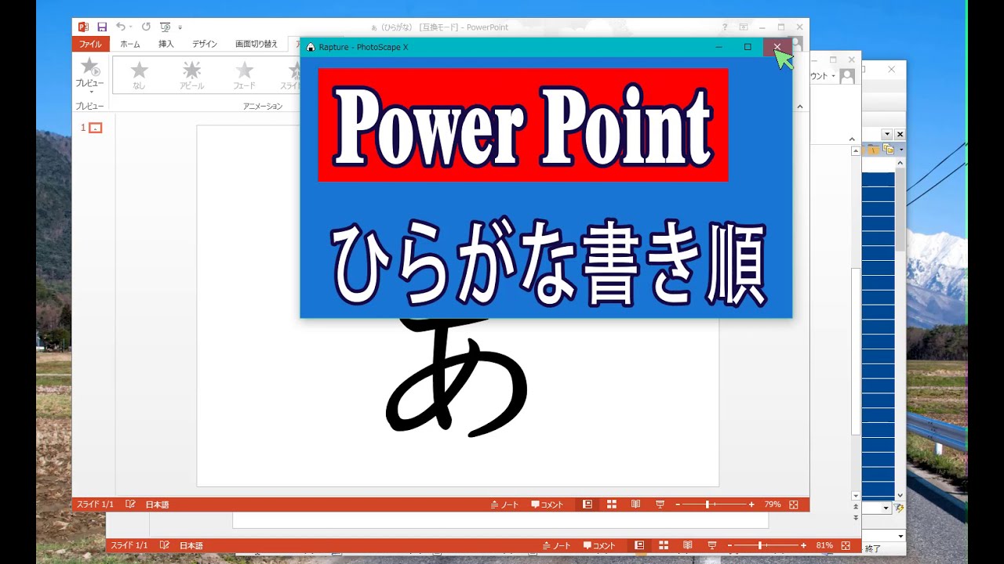Next slide double arrow in back window

[856, 518]
